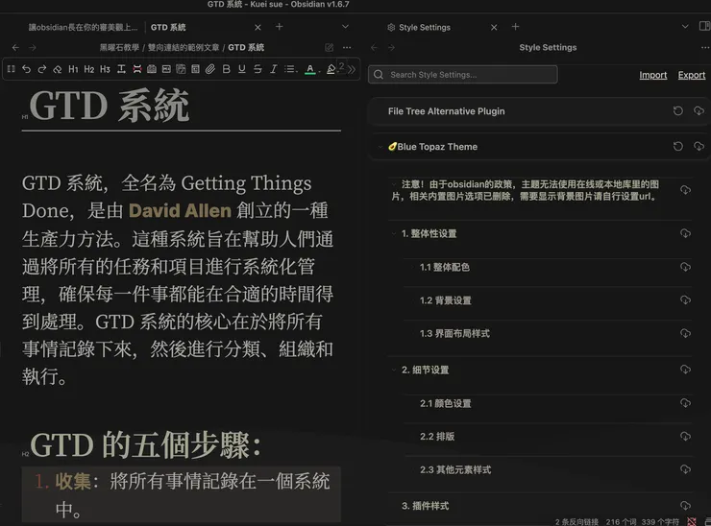
Task: Expand the 2.1 颜色设置 section
Action: pyautogui.click(x=445, y=403)
